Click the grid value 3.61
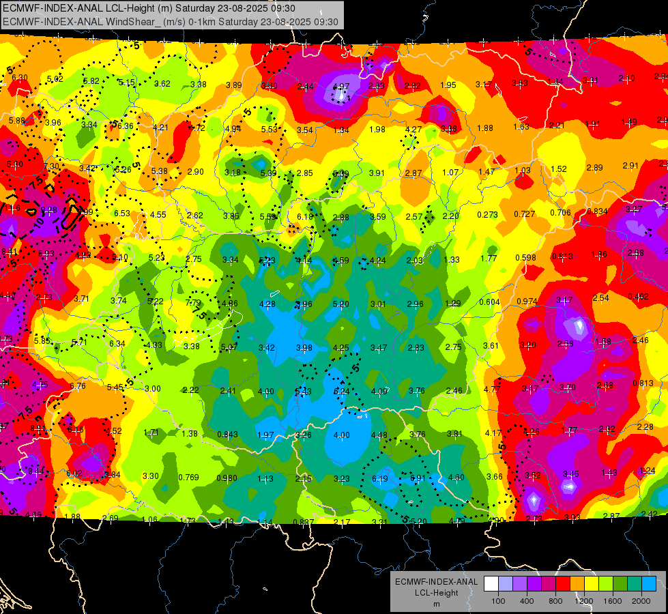668x614 pixels. click(491, 346)
